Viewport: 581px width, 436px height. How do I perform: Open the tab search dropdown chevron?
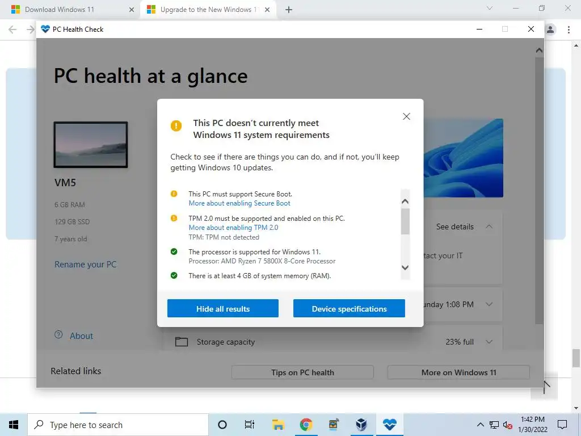click(x=490, y=8)
